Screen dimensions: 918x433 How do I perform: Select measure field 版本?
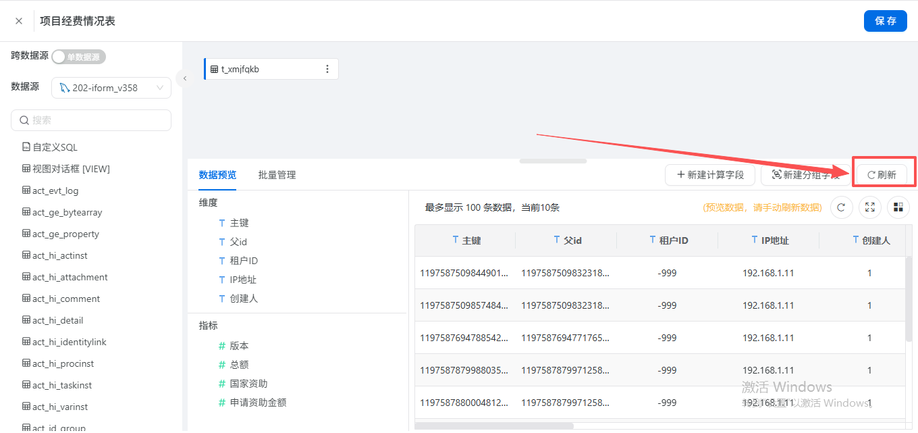click(234, 346)
